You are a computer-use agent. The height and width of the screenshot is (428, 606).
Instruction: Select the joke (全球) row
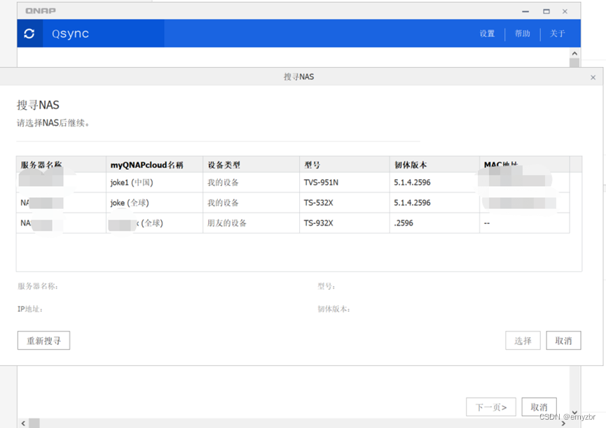point(293,203)
